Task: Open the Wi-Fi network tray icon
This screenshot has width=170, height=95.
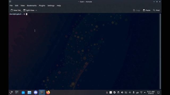Action: pos(141,92)
